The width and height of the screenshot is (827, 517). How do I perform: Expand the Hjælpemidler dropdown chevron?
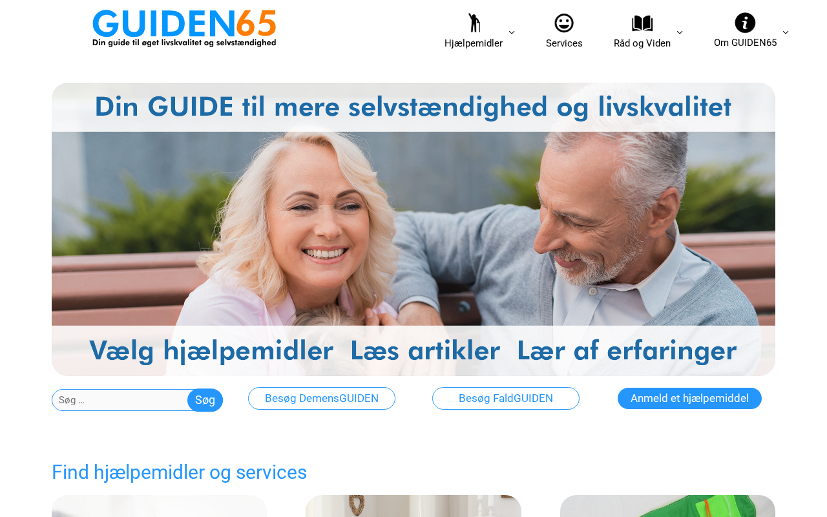pyautogui.click(x=512, y=32)
